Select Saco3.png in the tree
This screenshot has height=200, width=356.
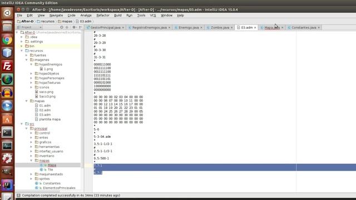47,96
